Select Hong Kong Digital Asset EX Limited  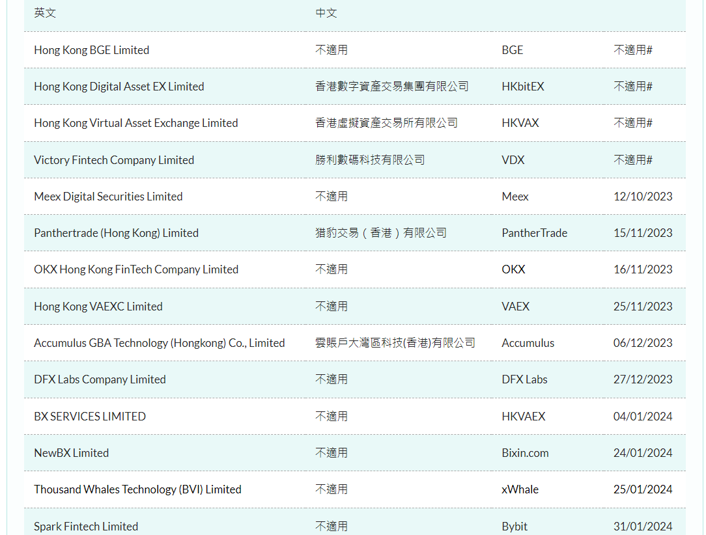click(x=119, y=87)
